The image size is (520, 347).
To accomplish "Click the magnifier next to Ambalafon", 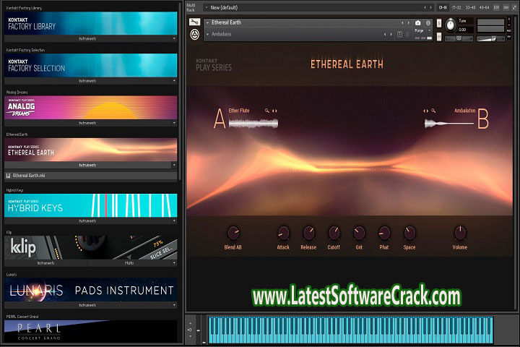I will coord(433,111).
